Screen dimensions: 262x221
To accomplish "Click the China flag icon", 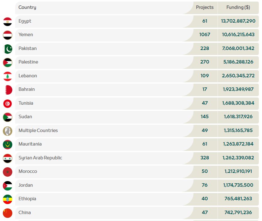I will click(x=8, y=213).
